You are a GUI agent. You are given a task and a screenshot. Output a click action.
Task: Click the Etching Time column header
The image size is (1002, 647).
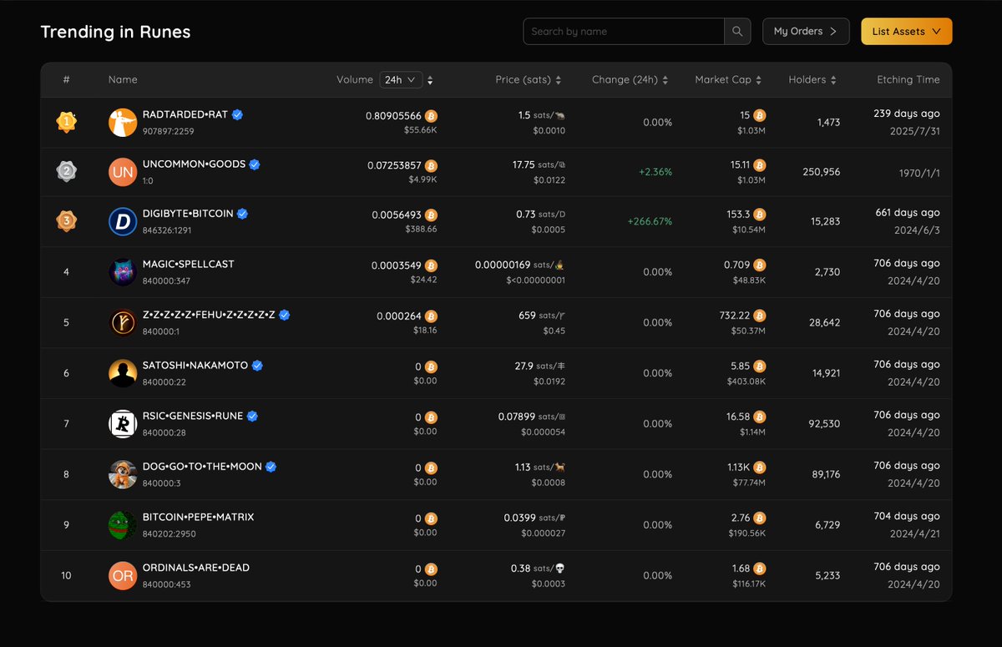[908, 80]
